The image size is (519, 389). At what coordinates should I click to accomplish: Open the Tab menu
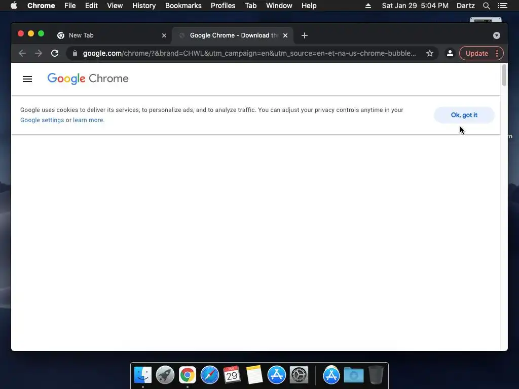pyautogui.click(x=250, y=6)
